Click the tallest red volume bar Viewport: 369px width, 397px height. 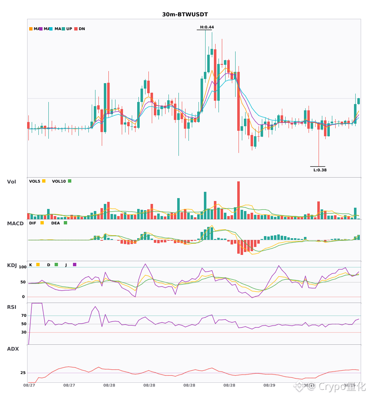point(238,200)
